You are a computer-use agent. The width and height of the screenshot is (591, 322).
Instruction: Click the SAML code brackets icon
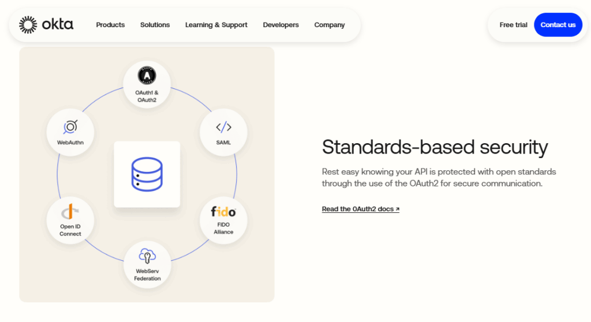point(223,127)
